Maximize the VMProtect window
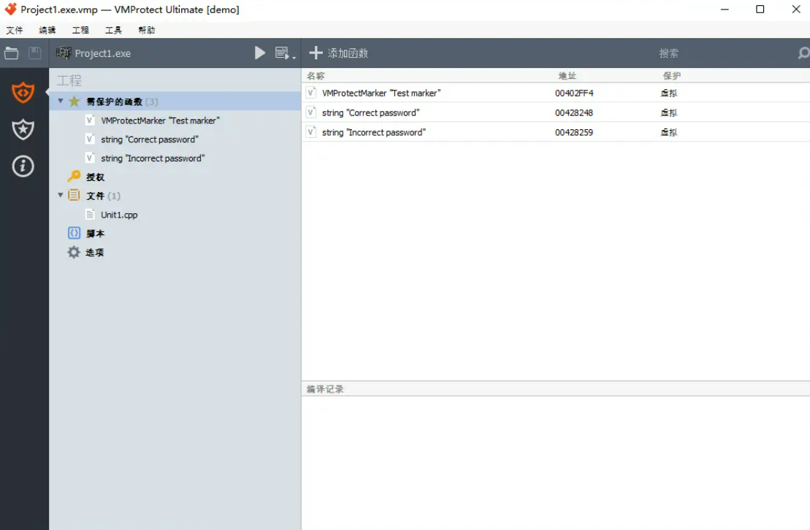The image size is (810, 530). (x=760, y=9)
